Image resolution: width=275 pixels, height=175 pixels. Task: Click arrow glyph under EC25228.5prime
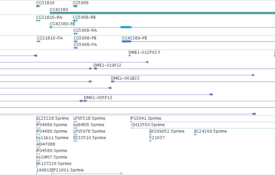(x=38, y=122)
